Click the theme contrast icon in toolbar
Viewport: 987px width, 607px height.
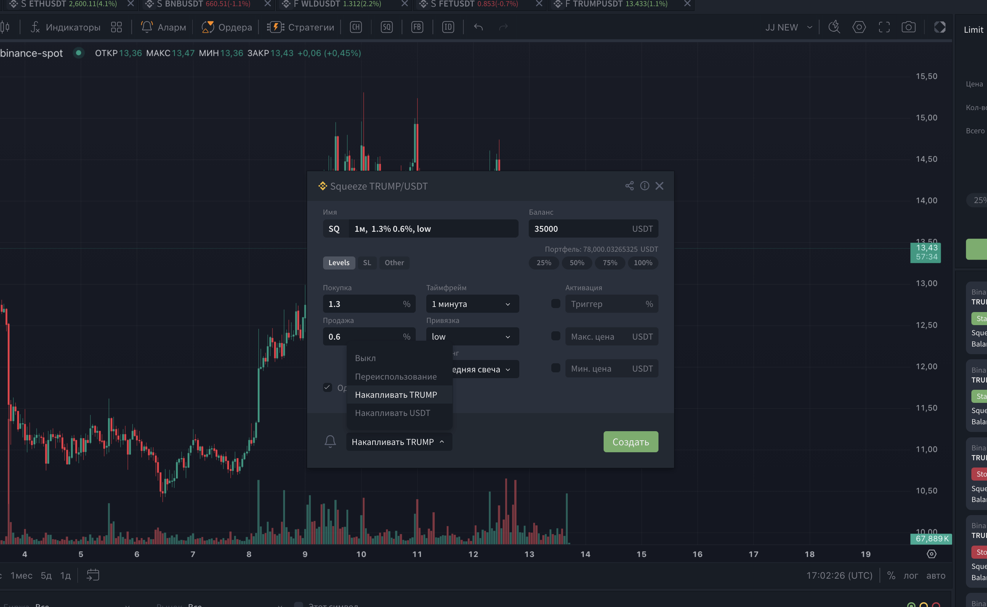(940, 27)
